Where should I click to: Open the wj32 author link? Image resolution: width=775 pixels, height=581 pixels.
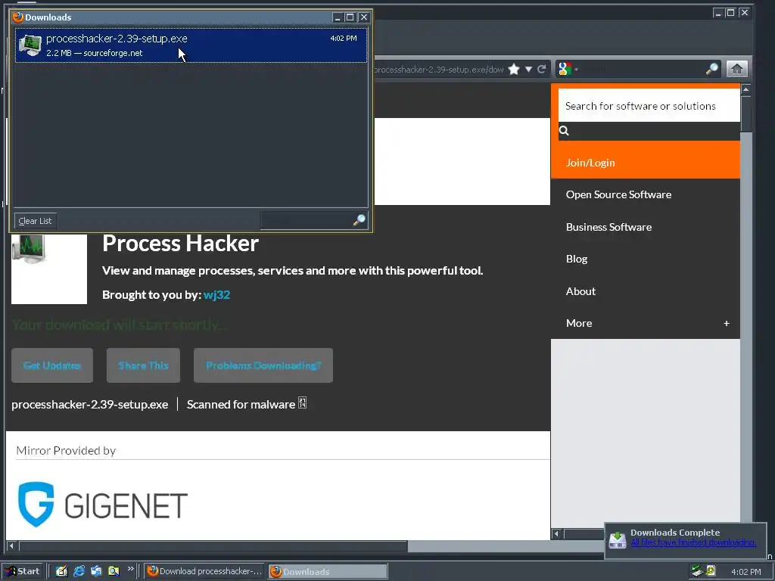216,294
